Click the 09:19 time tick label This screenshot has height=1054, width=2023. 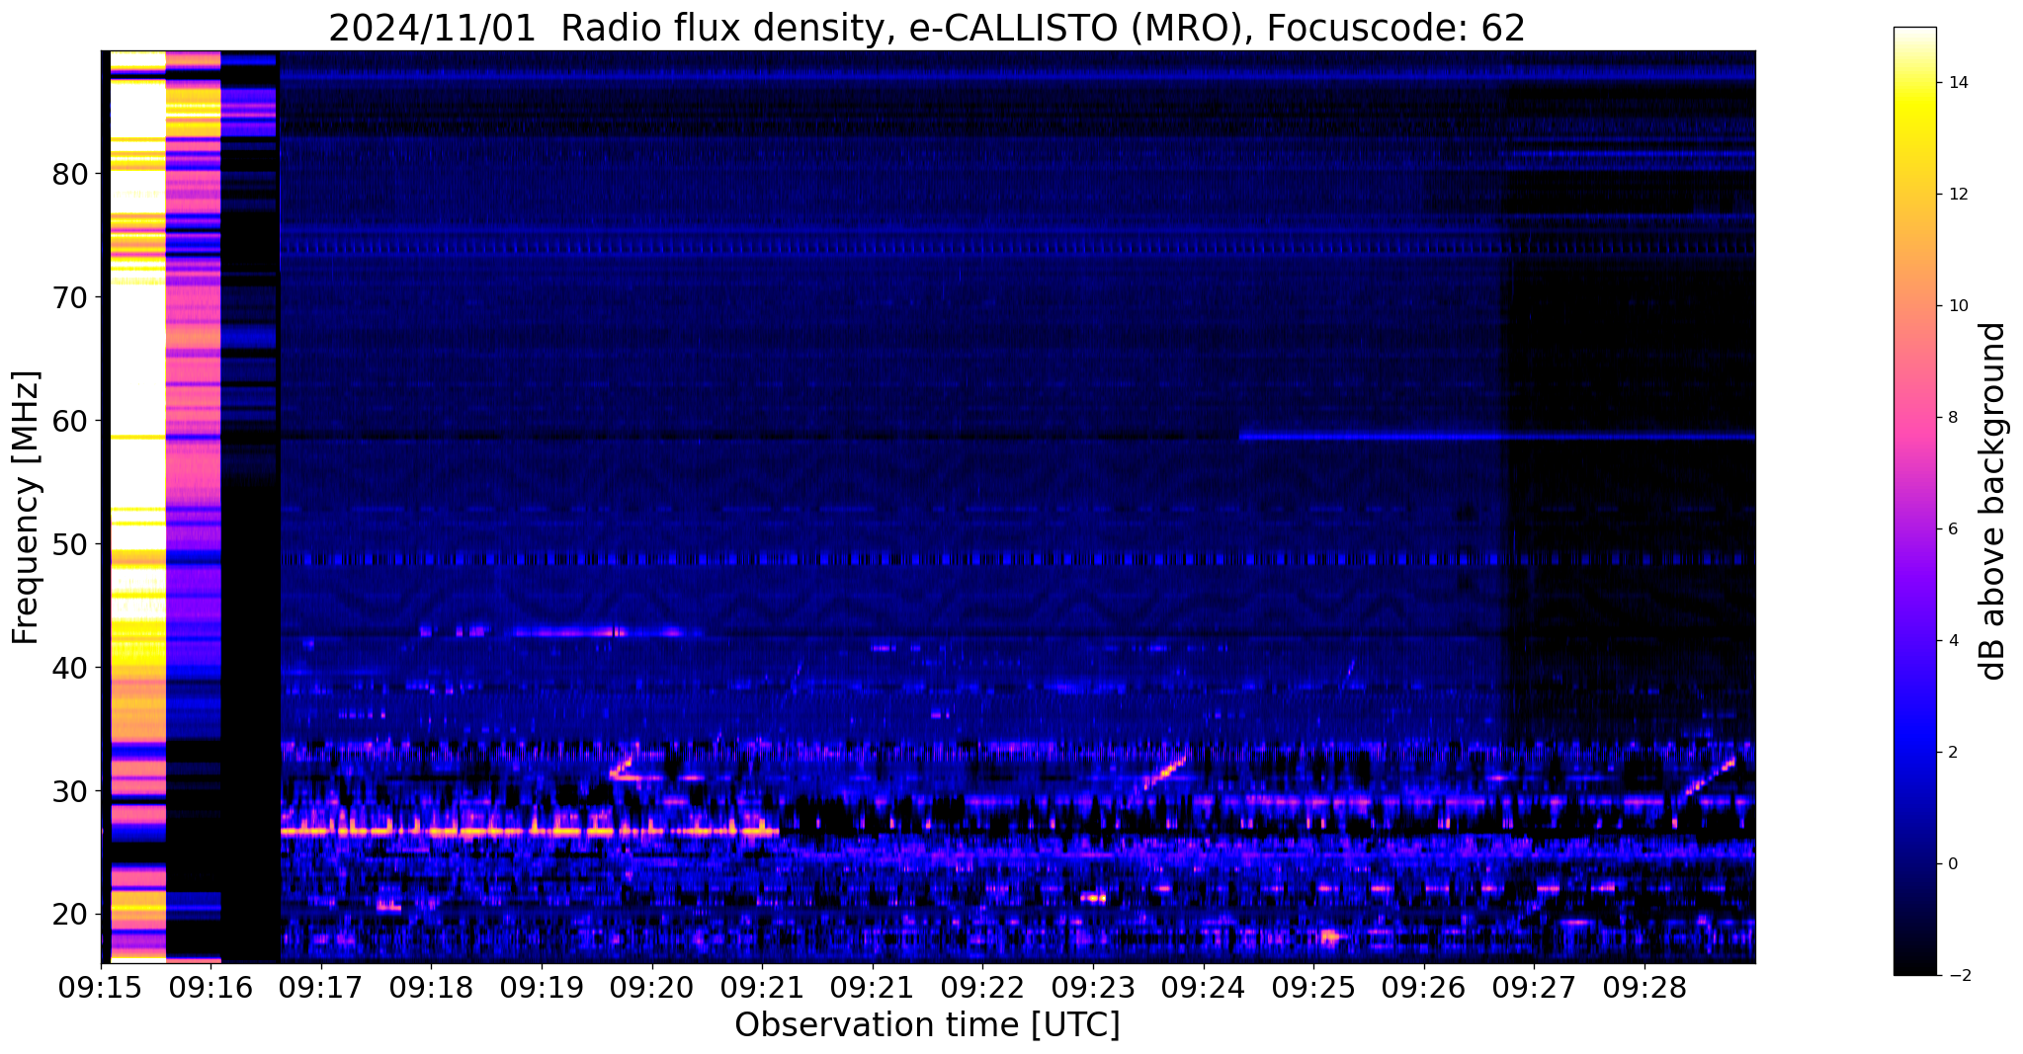coord(542,989)
